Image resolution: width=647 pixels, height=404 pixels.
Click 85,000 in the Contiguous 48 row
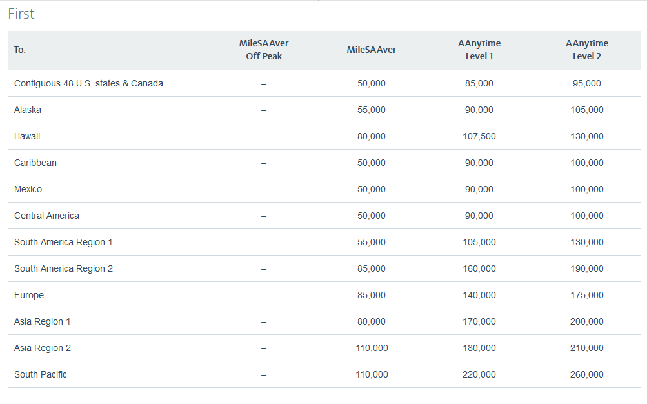pos(479,83)
